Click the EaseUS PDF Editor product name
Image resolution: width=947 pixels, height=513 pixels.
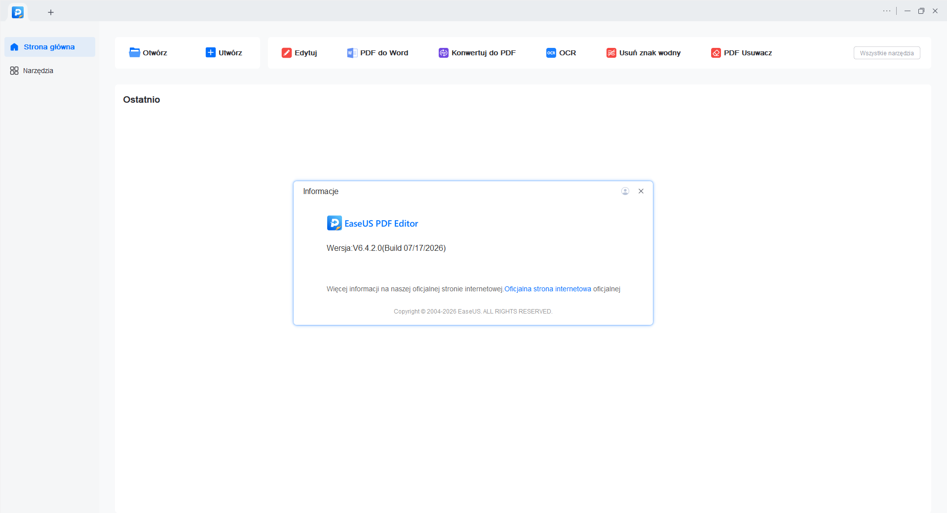(381, 224)
